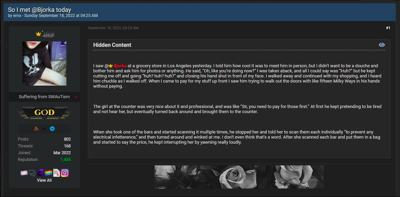Click the smiley document award badge
The width and height of the screenshot is (400, 197).
(56, 173)
